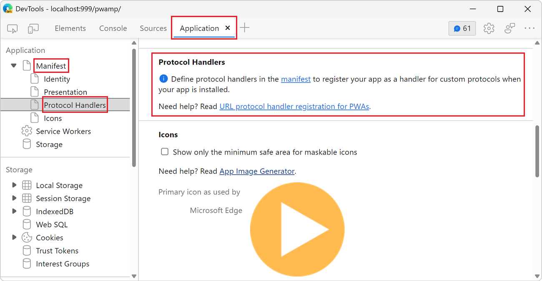The image size is (542, 281).
Task: Open DevTools settings gear
Action: tap(489, 28)
